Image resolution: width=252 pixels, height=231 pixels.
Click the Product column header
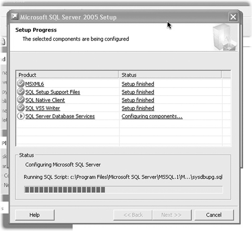tap(67, 75)
